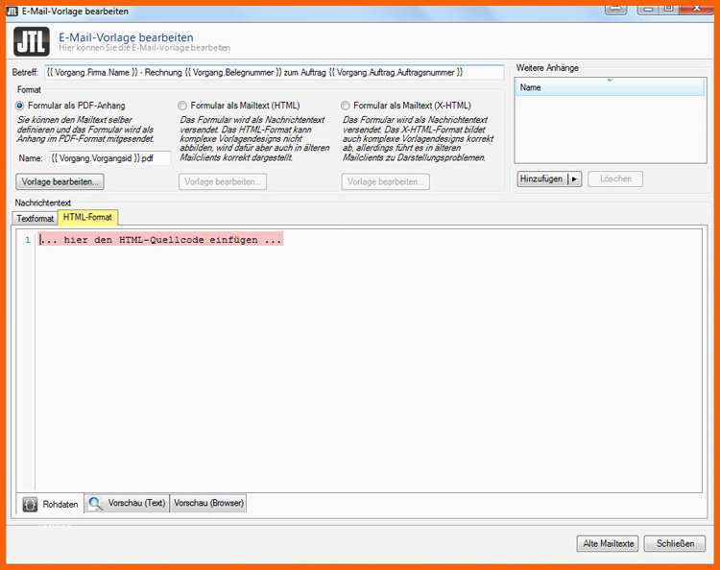Image resolution: width=720 pixels, height=570 pixels.
Task: Click the Alte Mailtexte button
Action: pyautogui.click(x=608, y=544)
